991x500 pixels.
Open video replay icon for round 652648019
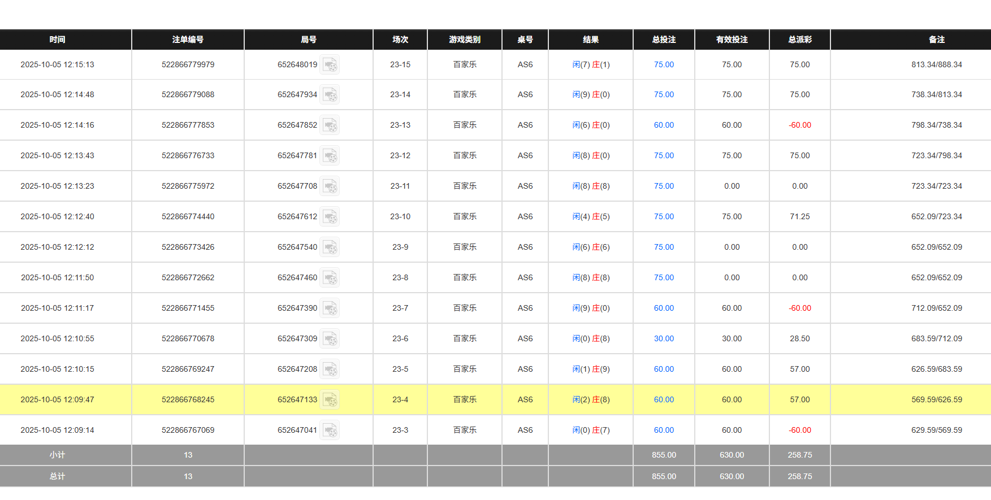click(x=330, y=65)
